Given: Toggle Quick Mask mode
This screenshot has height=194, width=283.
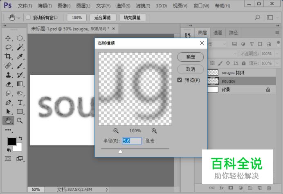Looking at the screenshot, I should (x=8, y=158).
